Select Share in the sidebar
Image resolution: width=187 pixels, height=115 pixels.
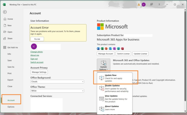[x=8, y=38]
